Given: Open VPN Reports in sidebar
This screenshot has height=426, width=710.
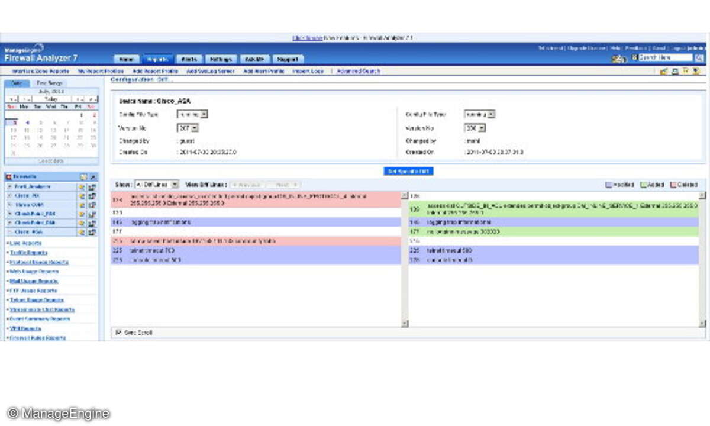Looking at the screenshot, I should coord(26,328).
